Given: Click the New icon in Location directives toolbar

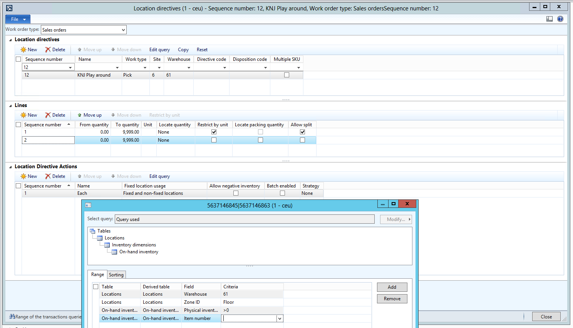Looking at the screenshot, I should click(x=24, y=50).
